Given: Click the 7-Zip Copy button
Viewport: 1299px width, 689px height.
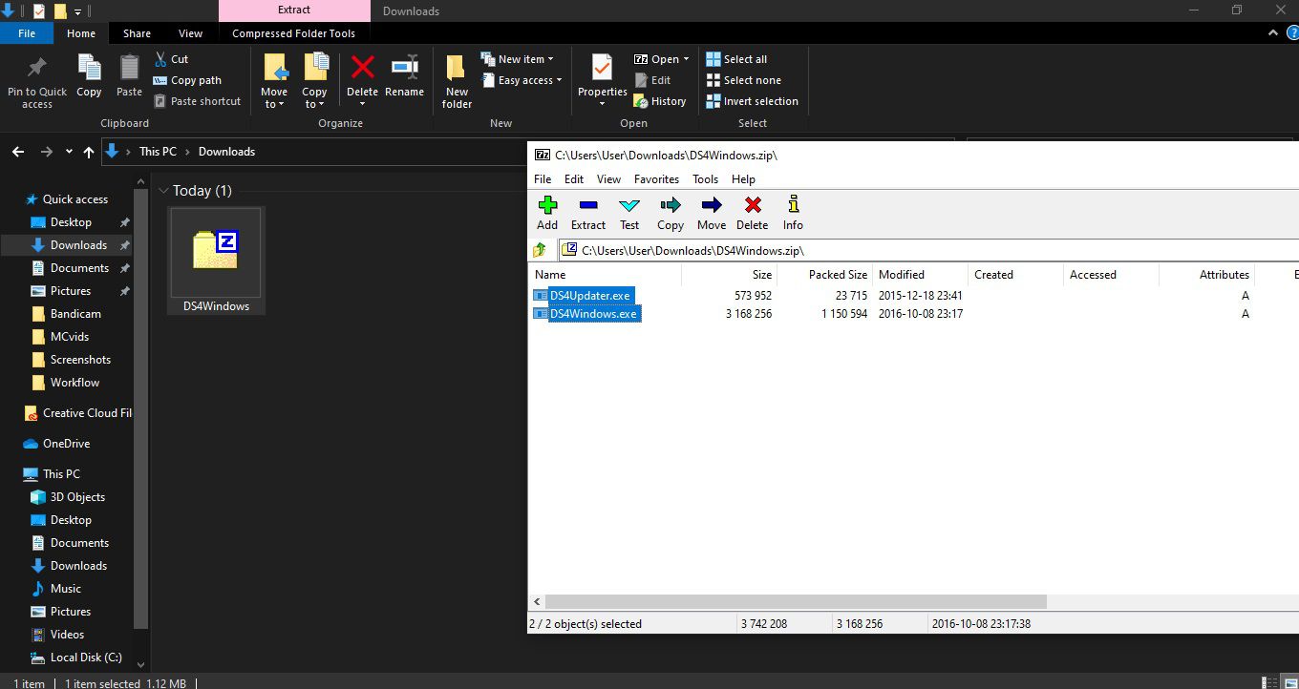Looking at the screenshot, I should [671, 213].
